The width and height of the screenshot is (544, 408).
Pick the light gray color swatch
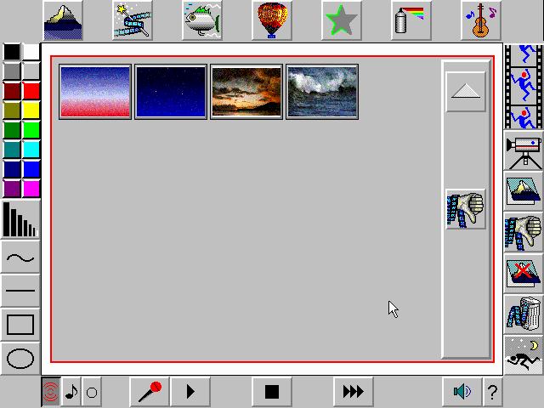[31, 71]
